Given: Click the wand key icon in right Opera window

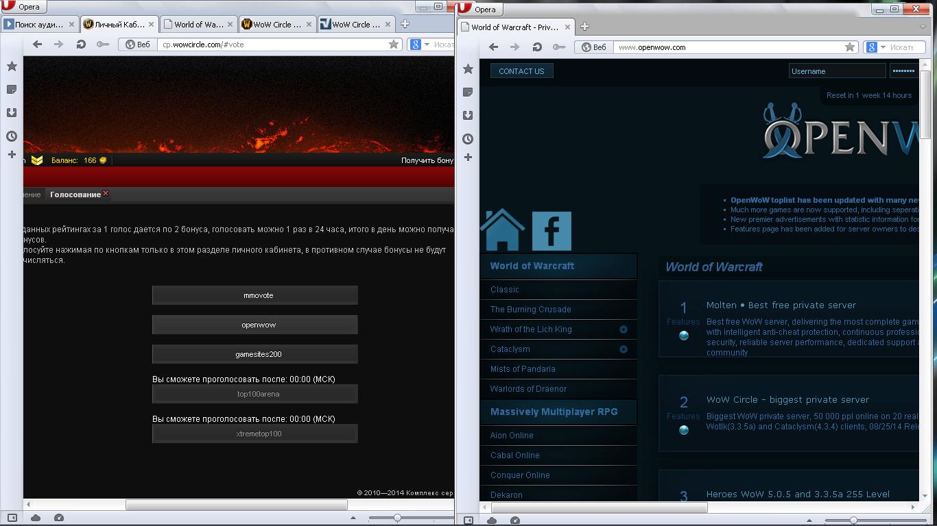Looking at the screenshot, I should click(x=559, y=47).
